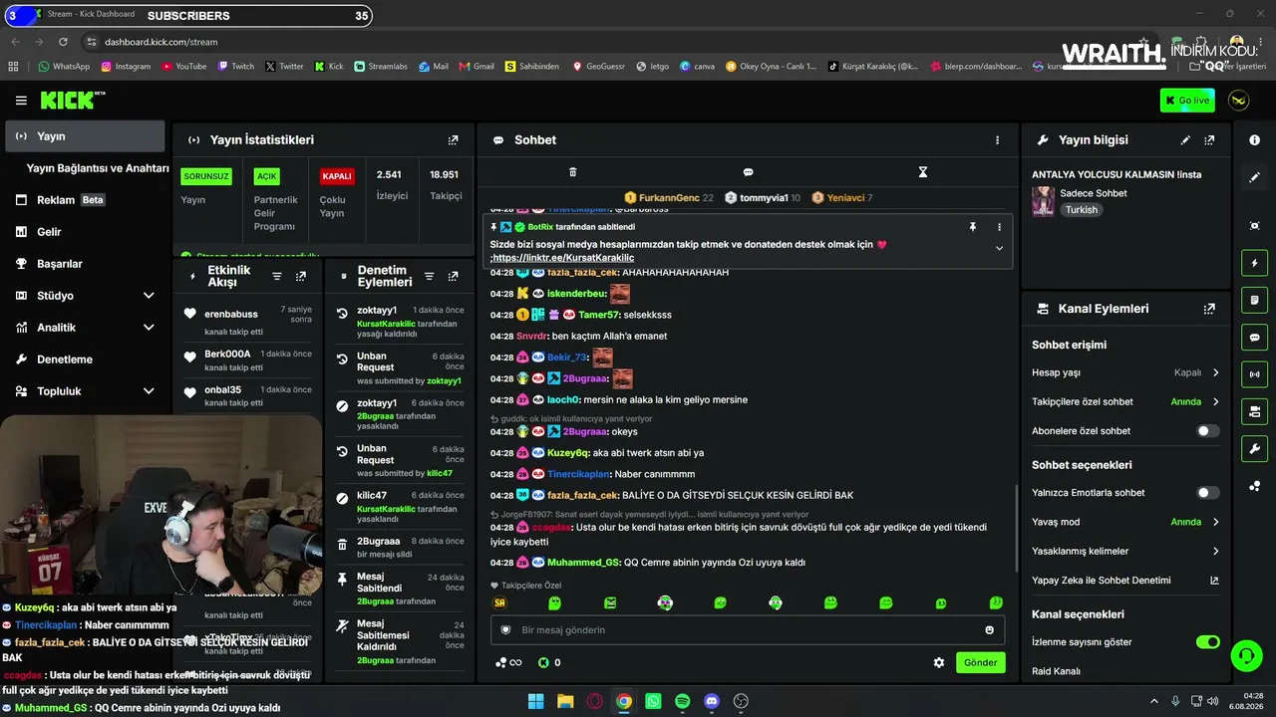This screenshot has width=1276, height=717.
Task: Expand the Topluluk sidebar section
Action: click(x=149, y=391)
